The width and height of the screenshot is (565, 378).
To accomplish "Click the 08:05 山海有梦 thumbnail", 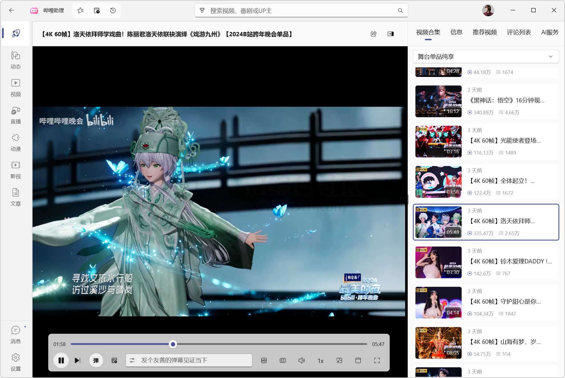I will tap(439, 343).
